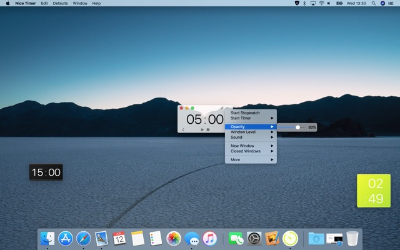Expand the More submenu
Screen dimensions: 400x250
click(251, 160)
